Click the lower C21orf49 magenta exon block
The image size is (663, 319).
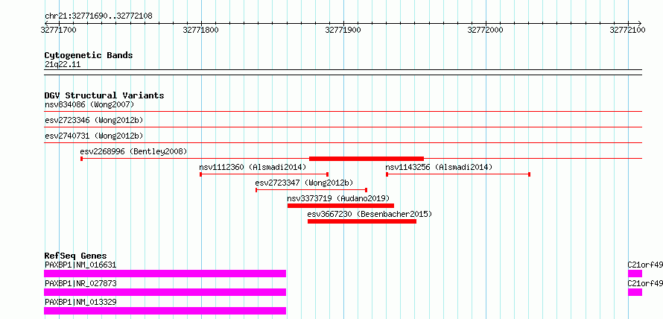click(635, 292)
